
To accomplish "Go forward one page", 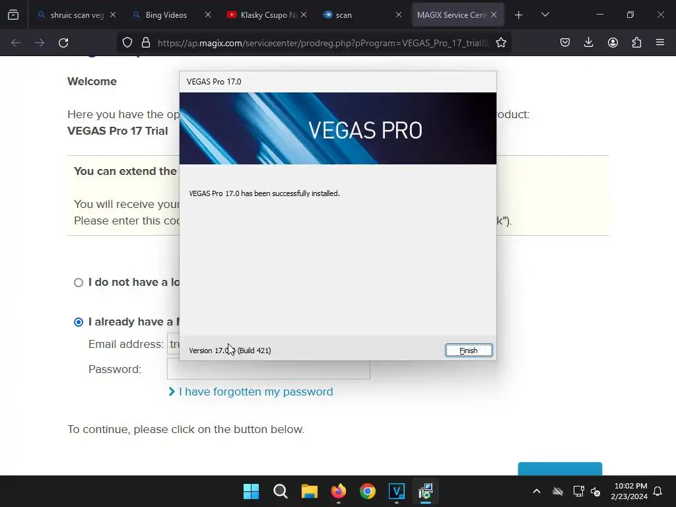I will (40, 43).
